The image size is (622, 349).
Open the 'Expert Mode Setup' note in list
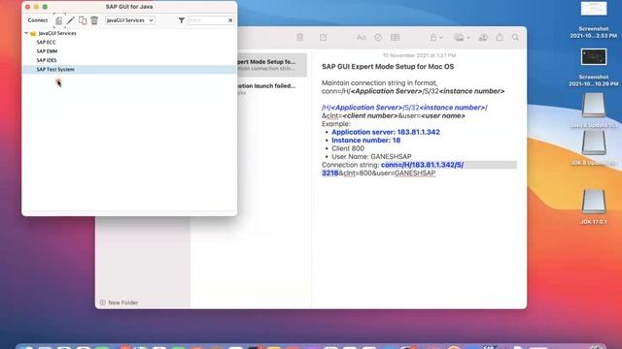coord(272,65)
